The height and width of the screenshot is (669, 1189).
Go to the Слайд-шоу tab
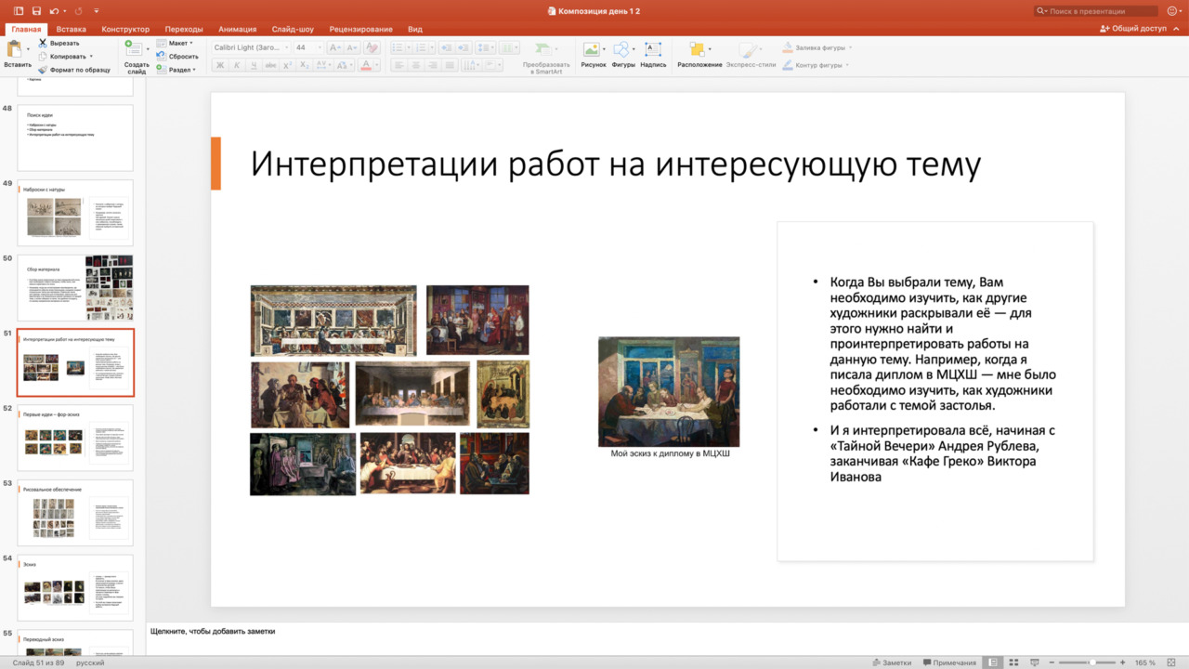pyautogui.click(x=293, y=29)
